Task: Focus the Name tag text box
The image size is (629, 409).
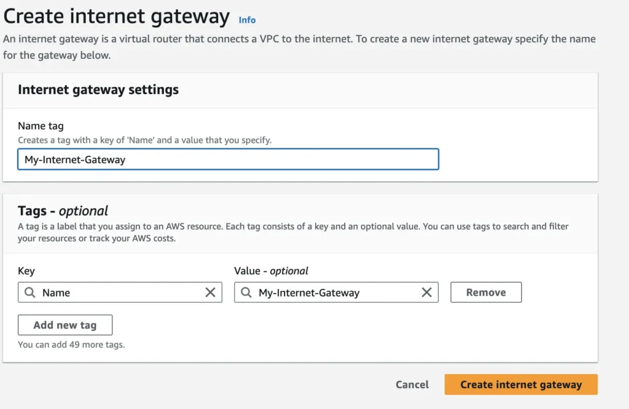Action: [228, 160]
